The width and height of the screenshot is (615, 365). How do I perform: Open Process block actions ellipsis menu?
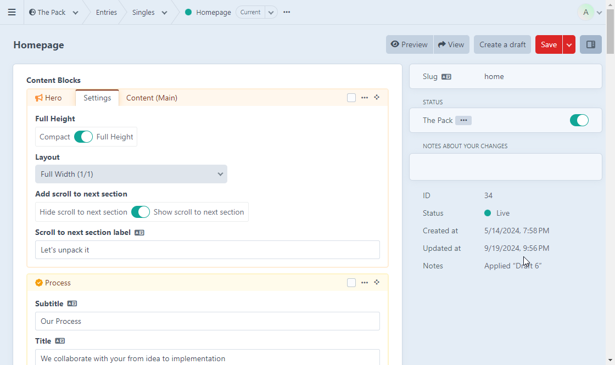[365, 283]
